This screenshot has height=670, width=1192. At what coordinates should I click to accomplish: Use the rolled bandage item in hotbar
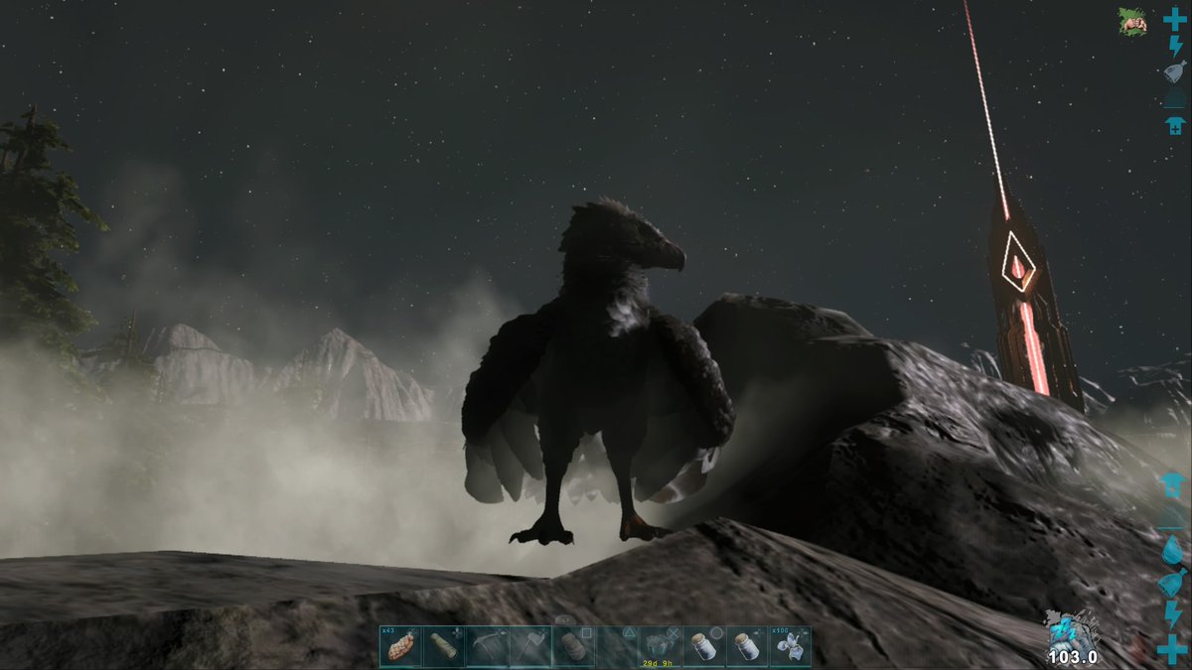coord(444,646)
